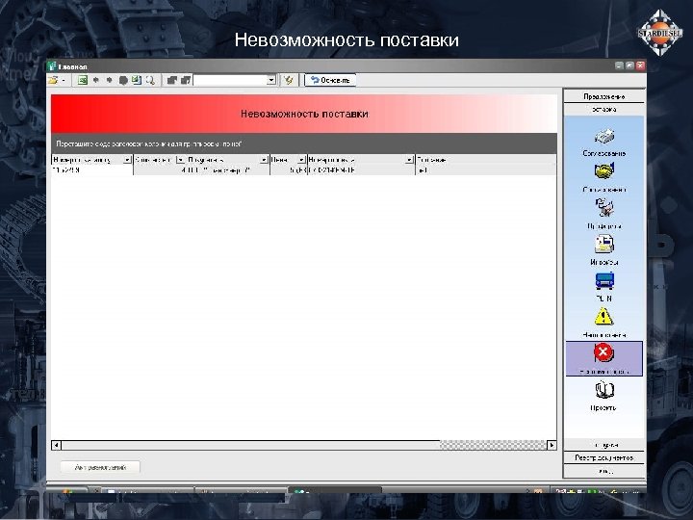Click the fifth-column cell in the table row
The height and width of the screenshot is (520, 693).
coord(361,169)
